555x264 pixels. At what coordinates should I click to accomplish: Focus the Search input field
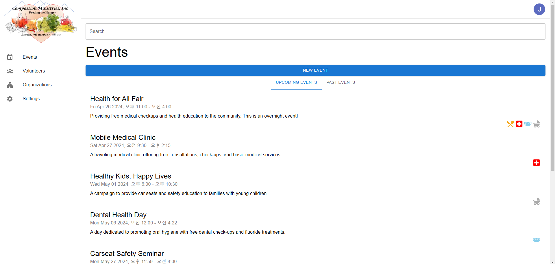tap(315, 31)
